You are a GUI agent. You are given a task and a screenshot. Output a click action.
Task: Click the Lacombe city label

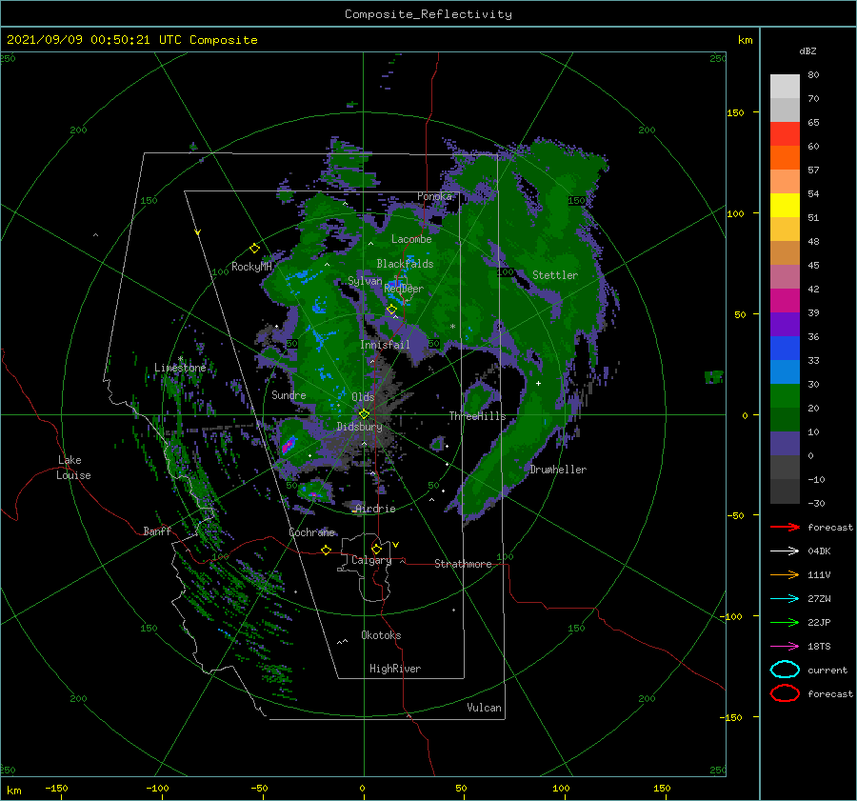point(411,239)
